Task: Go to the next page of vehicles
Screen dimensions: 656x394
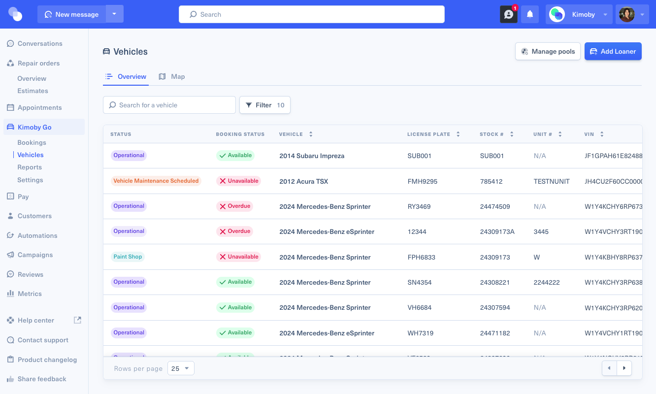Action: pos(624,368)
